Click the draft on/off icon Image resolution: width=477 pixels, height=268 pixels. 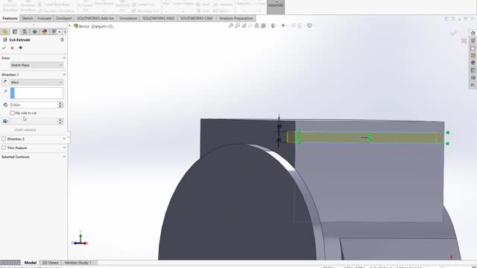pyautogui.click(x=5, y=121)
